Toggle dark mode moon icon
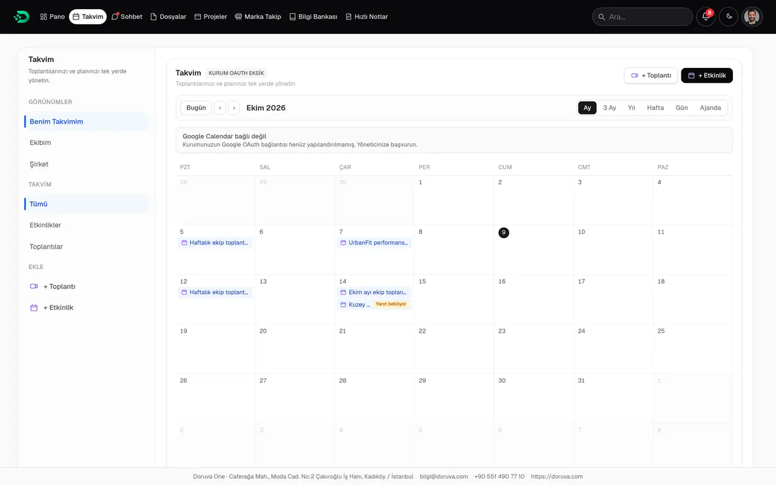Image resolution: width=776 pixels, height=485 pixels. (x=729, y=17)
